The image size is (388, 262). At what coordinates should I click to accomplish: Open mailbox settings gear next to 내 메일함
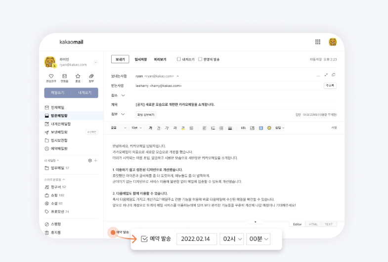pos(90,161)
